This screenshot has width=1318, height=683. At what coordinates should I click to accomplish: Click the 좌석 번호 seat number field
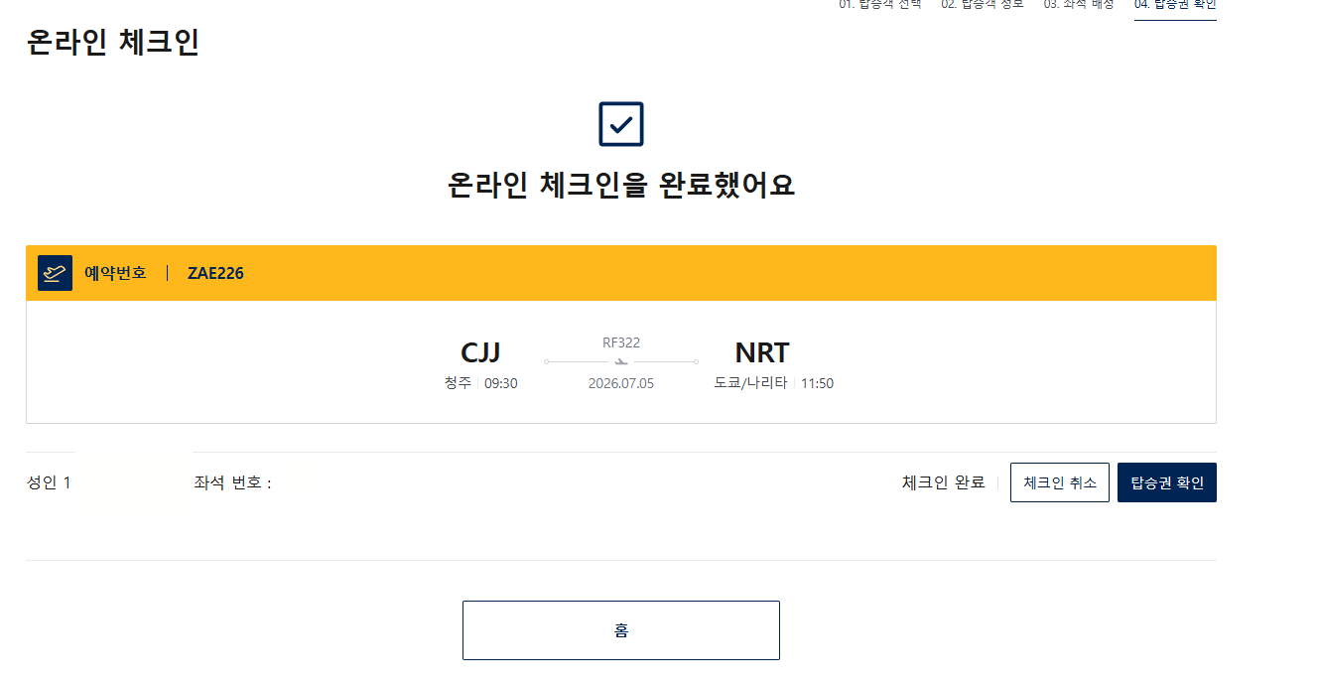point(232,483)
